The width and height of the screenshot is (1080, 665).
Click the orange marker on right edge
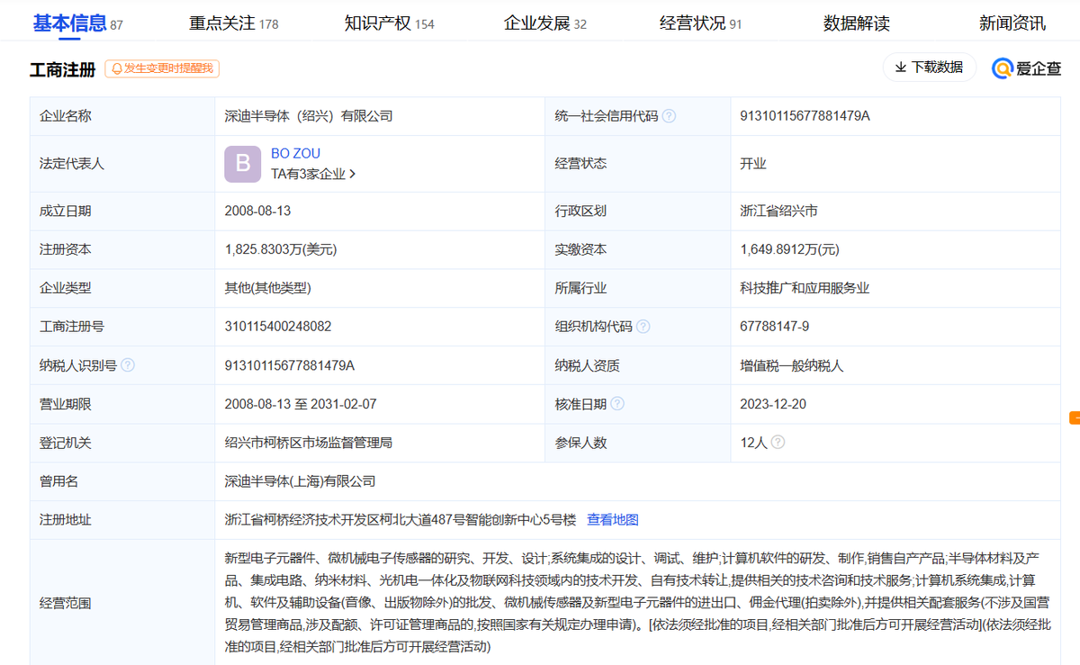(x=1076, y=418)
